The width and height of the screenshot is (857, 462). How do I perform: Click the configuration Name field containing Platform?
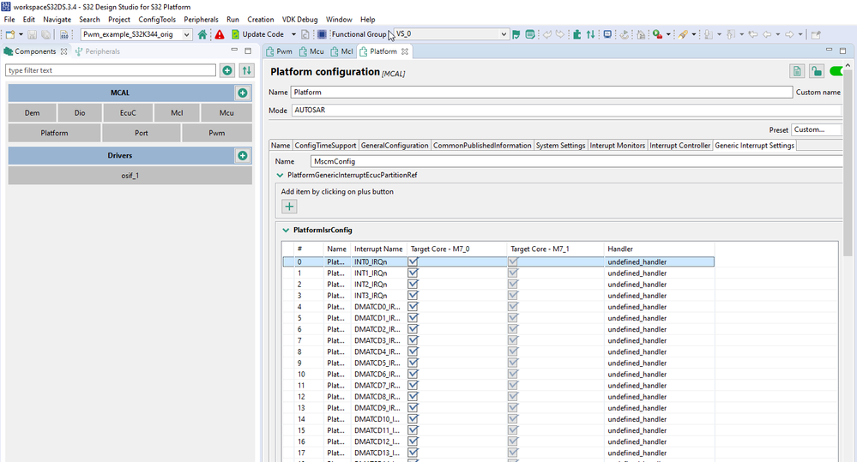pyautogui.click(x=541, y=93)
